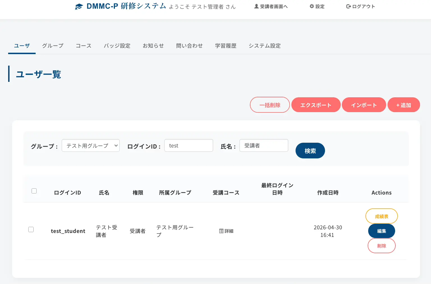The image size is (431, 284).
Task: Select the 学習履歴 tab
Action: coord(226,46)
